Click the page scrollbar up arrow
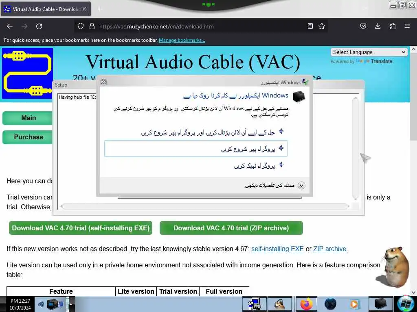The width and height of the screenshot is (417, 312). [x=413, y=49]
